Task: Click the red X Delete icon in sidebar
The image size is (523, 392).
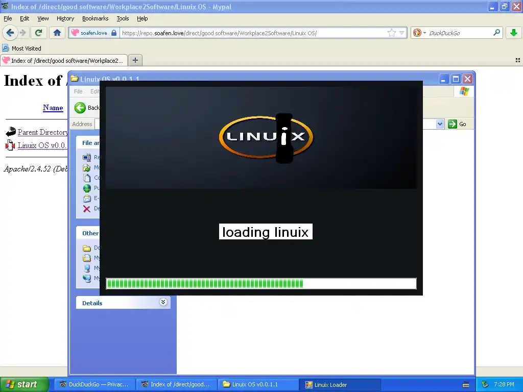Action: 87,209
